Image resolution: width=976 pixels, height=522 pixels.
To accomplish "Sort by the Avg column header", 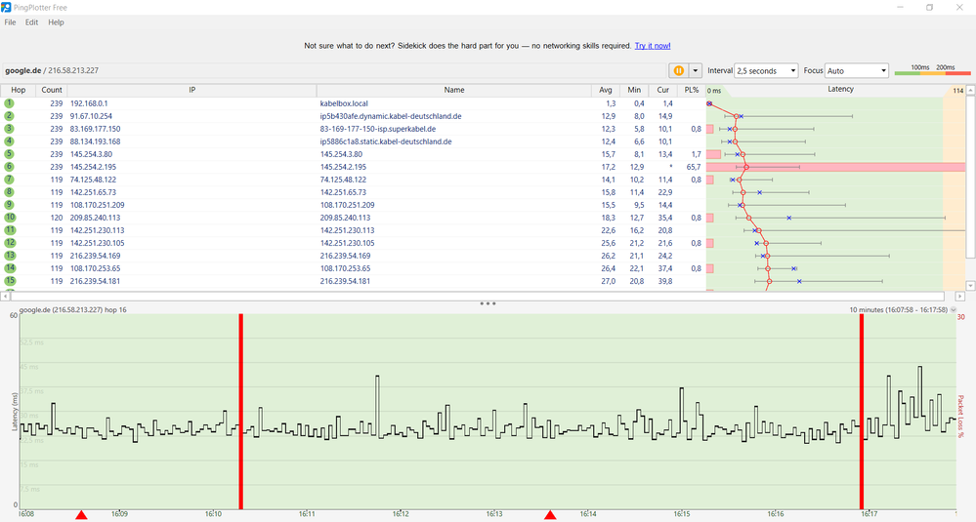I will point(605,90).
